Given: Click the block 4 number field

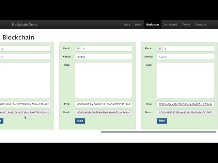Looking at the screenshot, I should pos(107,49).
